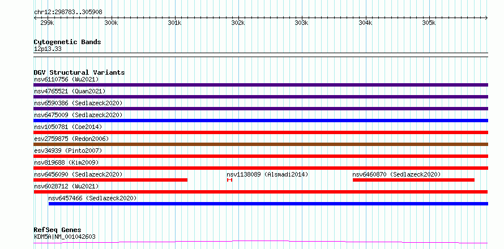Click the nsv819688 (Kim2009) label
Viewport: 504px width, 249px height.
point(66,162)
